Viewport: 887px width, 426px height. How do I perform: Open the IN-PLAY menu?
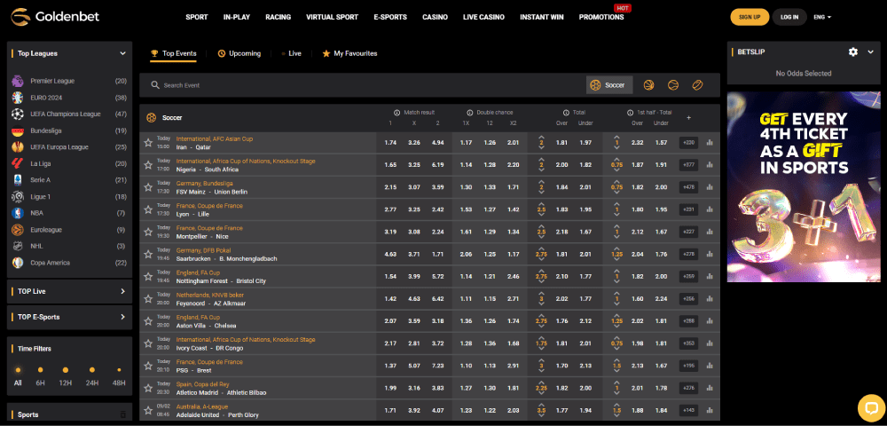click(x=237, y=17)
